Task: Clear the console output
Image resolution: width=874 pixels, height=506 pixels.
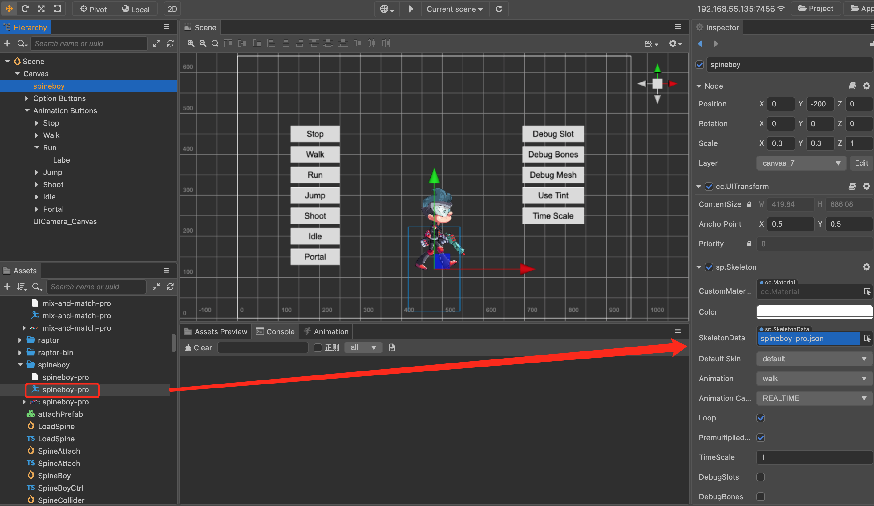Action: coord(199,347)
